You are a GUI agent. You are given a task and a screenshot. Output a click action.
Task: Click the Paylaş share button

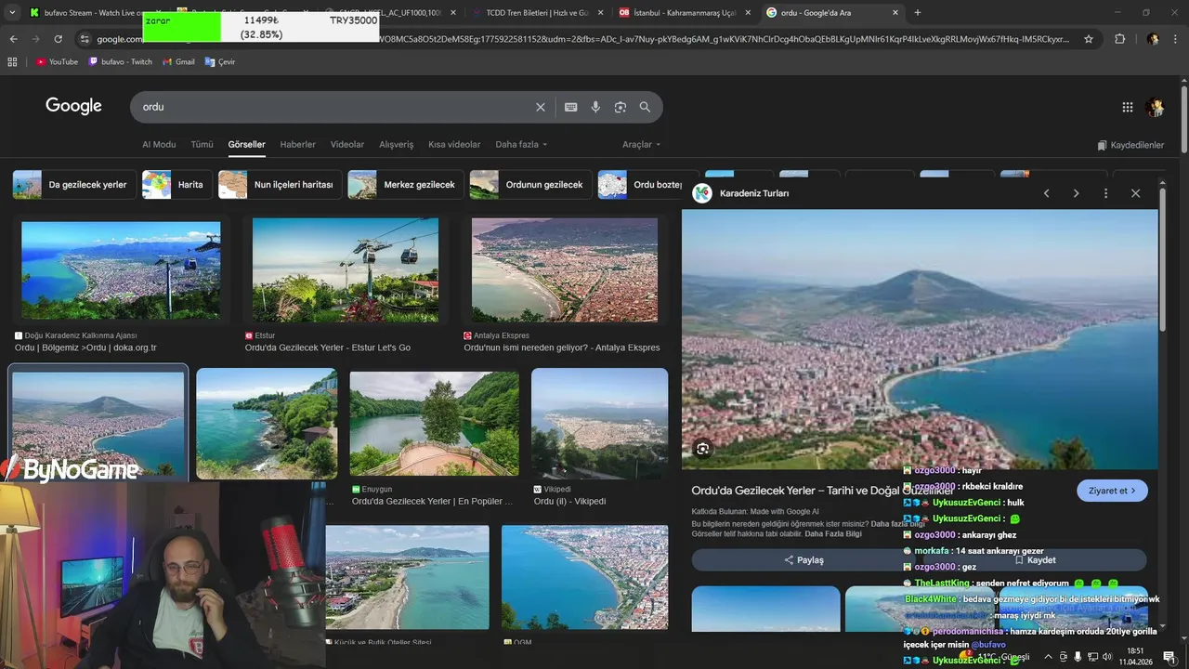(x=804, y=560)
